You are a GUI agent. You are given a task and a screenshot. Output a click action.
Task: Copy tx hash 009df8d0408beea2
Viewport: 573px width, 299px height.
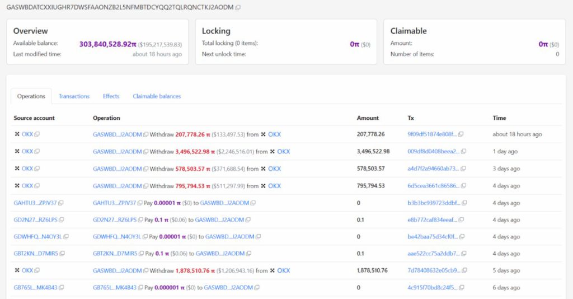point(463,152)
